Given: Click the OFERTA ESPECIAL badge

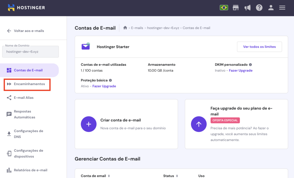Looking at the screenshot, I should coord(225,120).
